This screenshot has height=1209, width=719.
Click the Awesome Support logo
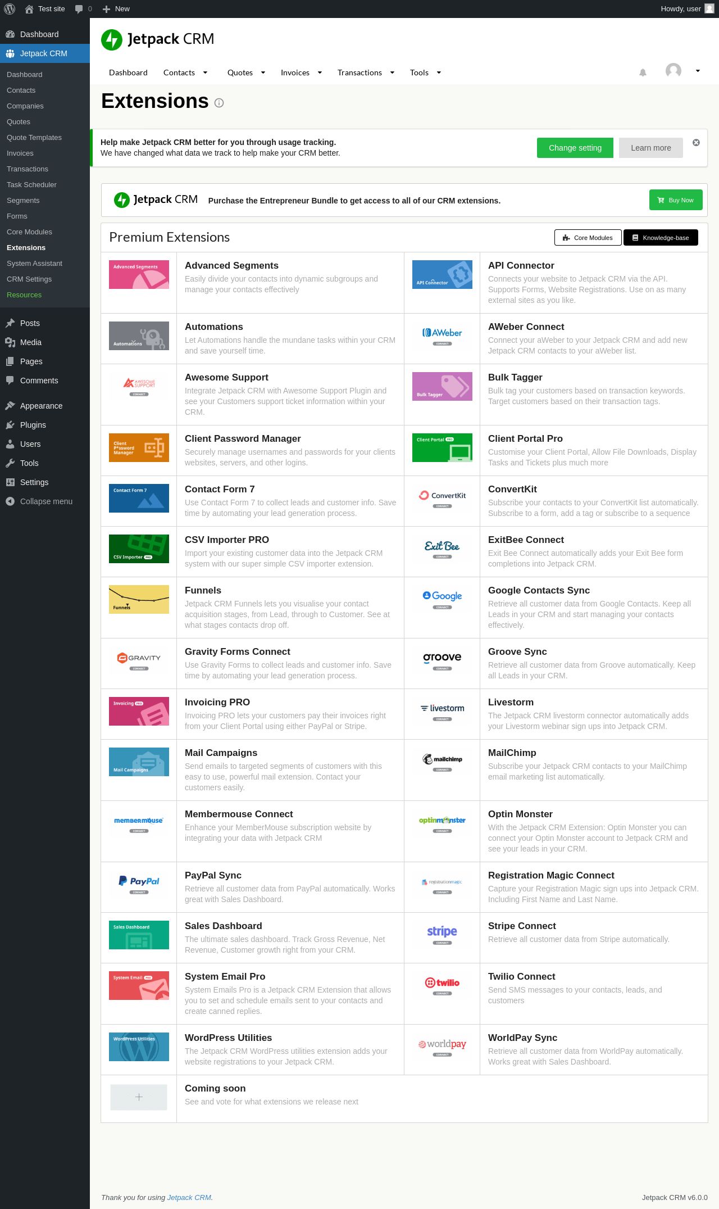pyautogui.click(x=139, y=386)
